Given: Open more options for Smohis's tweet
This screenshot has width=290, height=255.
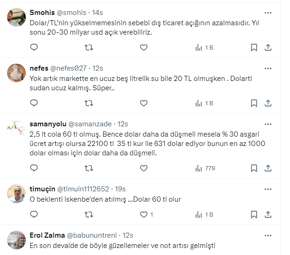Looking at the screenshot, I should [268, 13].
